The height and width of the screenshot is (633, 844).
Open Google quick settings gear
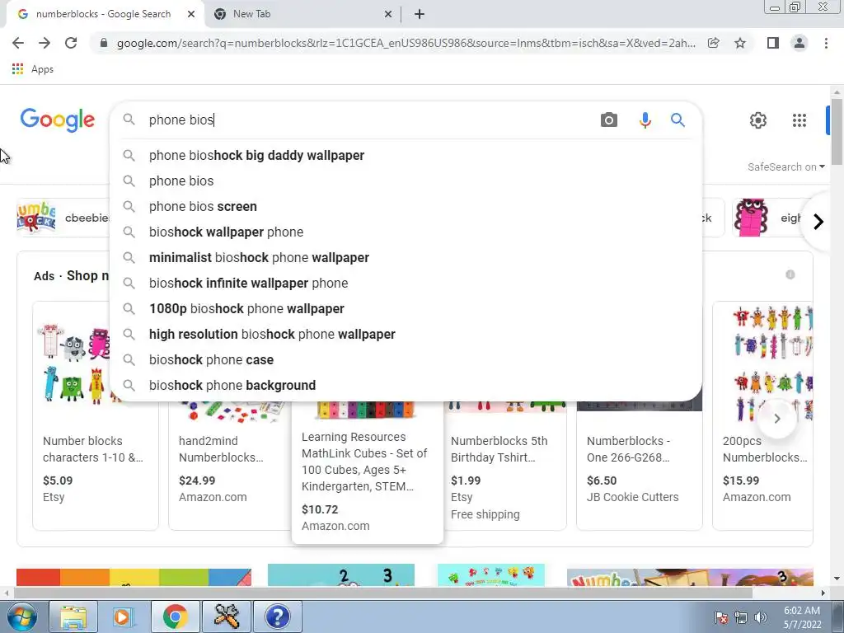(758, 120)
